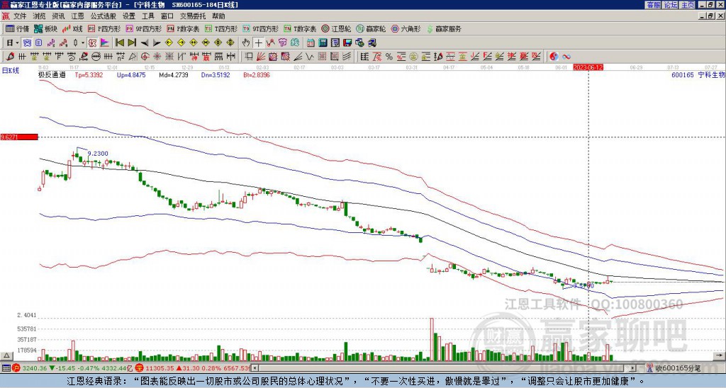Switch to the K线 chart view
Screen dimensions: 726x388
(72, 28)
